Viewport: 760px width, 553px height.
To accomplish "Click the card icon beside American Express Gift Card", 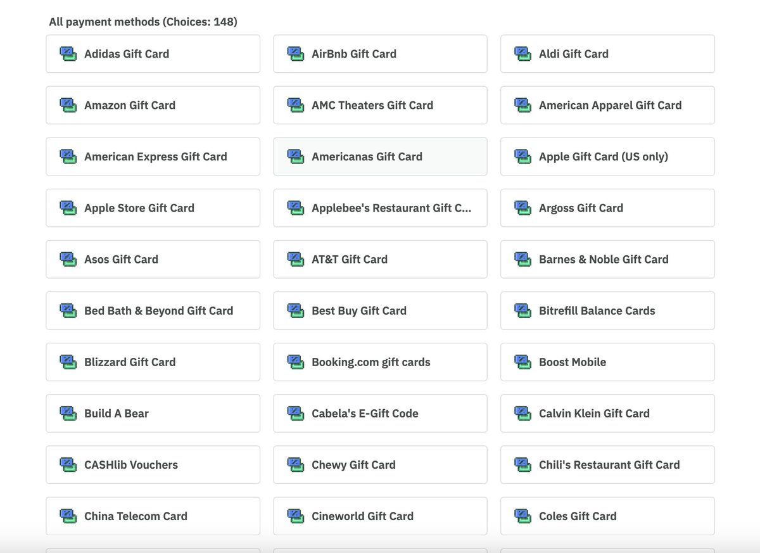I will [x=68, y=156].
